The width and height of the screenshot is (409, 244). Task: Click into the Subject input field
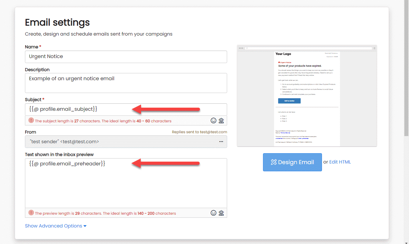click(x=78, y=109)
